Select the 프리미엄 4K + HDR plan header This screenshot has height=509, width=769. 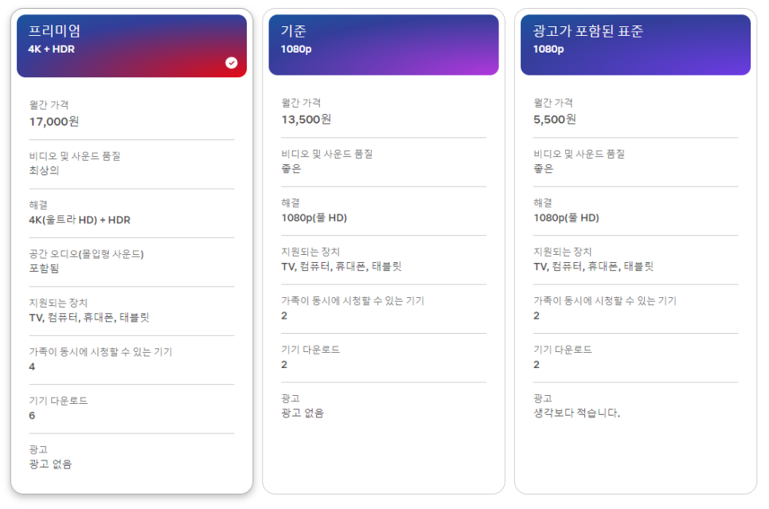tap(131, 45)
